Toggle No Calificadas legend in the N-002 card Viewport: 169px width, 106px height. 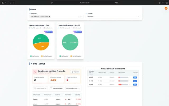[76, 56]
